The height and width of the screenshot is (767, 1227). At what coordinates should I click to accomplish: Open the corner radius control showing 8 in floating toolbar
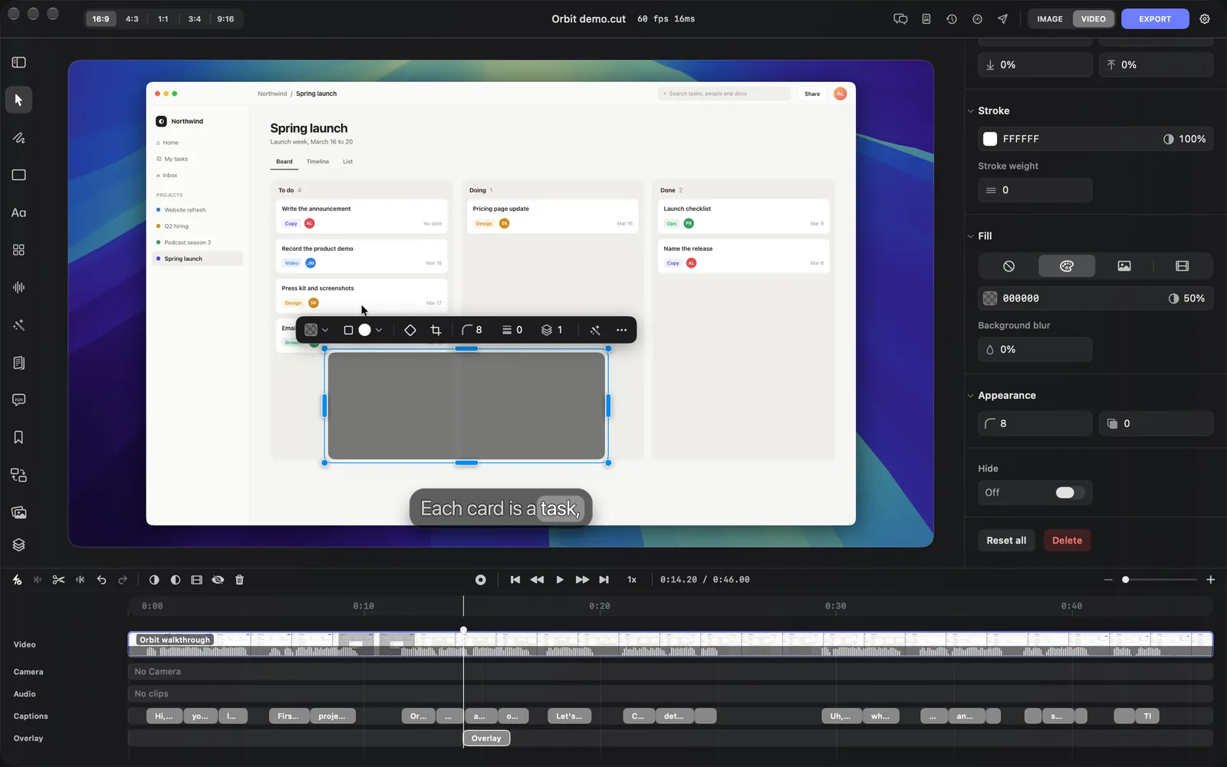[472, 330]
